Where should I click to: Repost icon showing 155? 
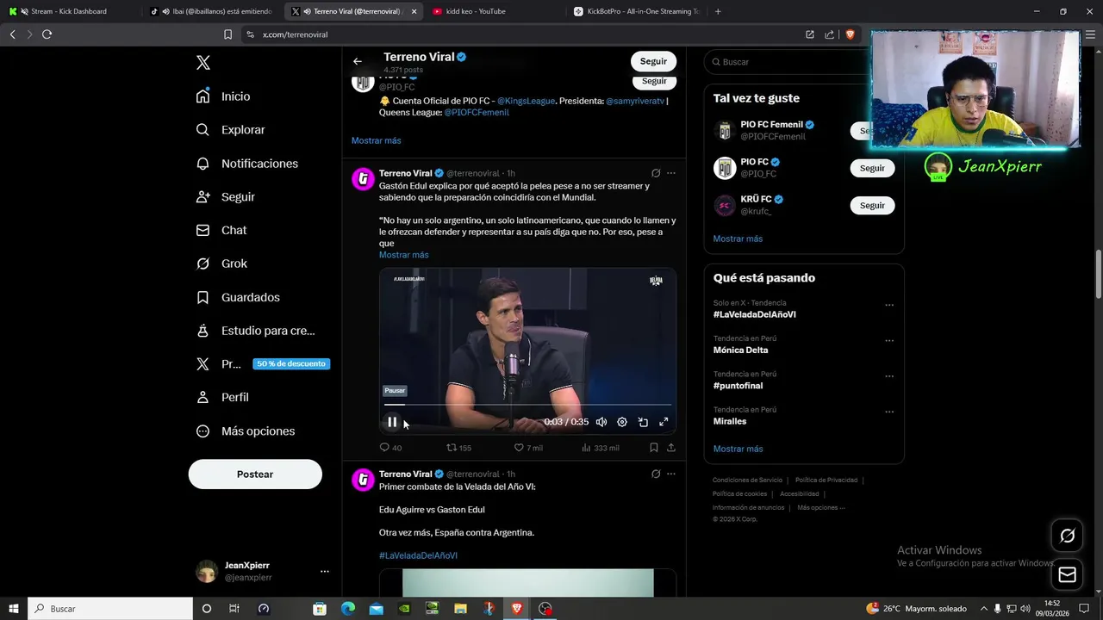coord(458,448)
